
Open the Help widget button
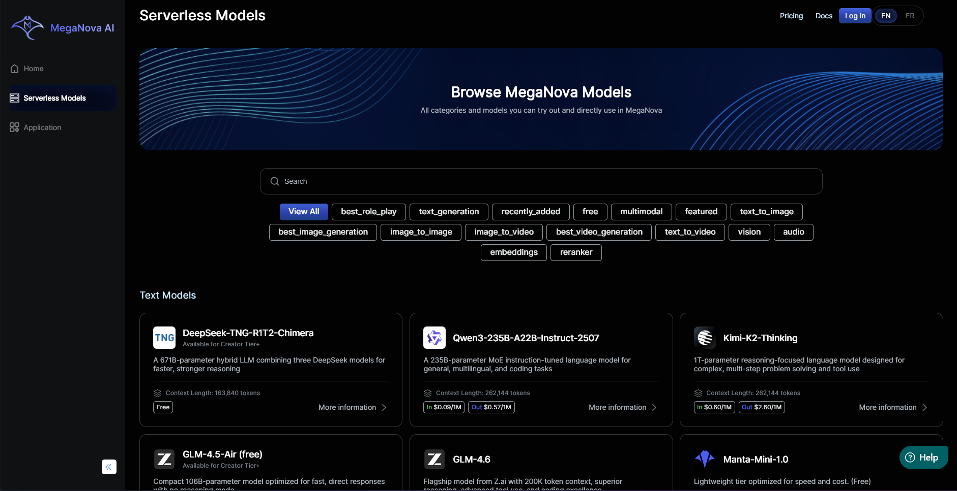pyautogui.click(x=923, y=457)
